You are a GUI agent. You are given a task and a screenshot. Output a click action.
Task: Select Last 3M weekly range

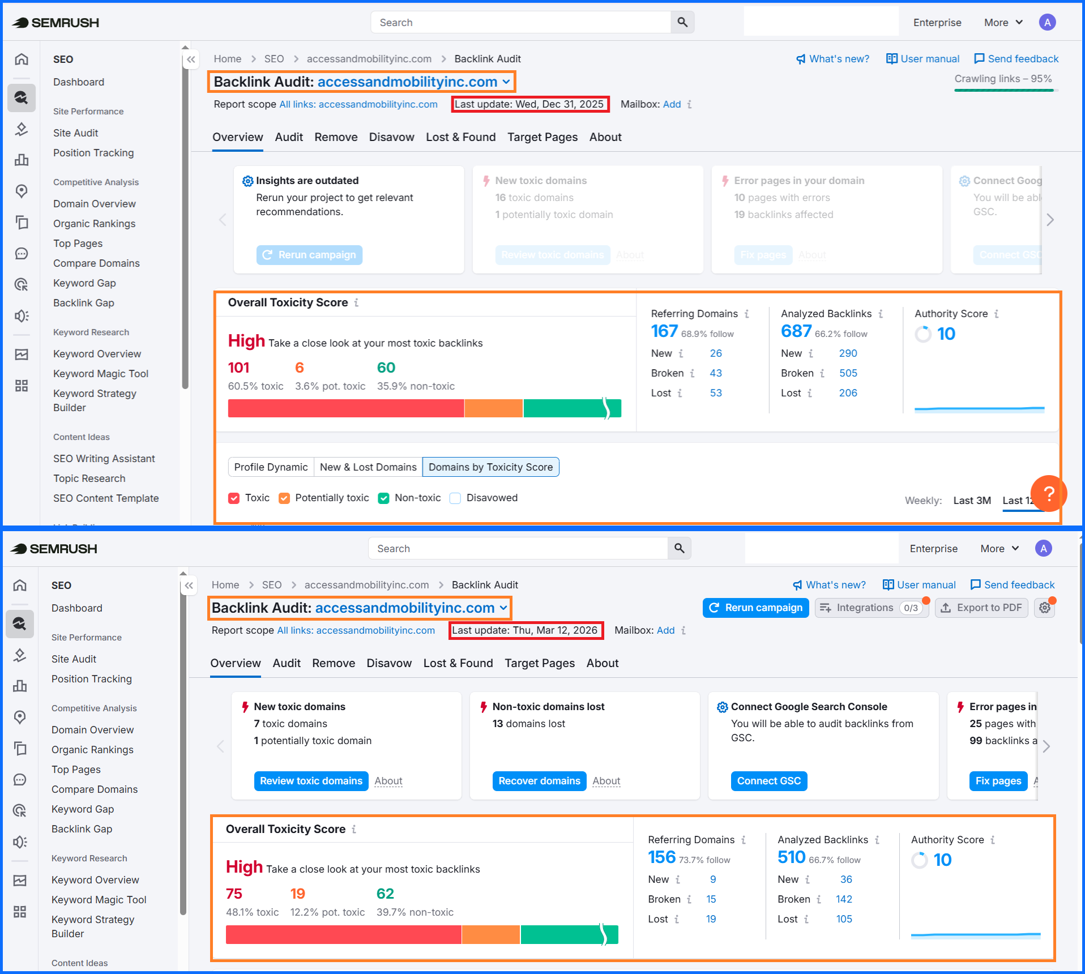point(972,501)
